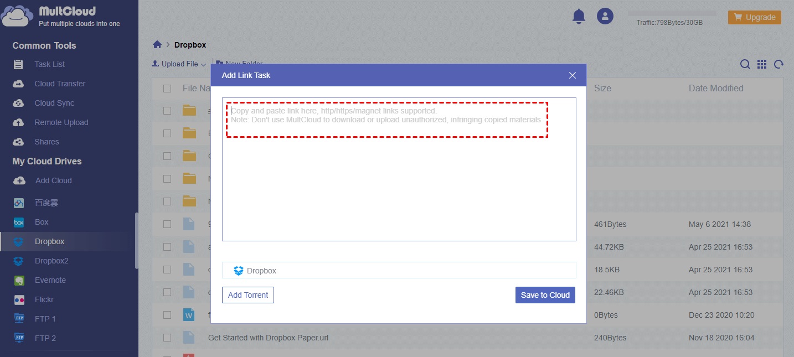Check the box next to Get Started with Dropbox Paper.url
The width and height of the screenshot is (794, 357).
(x=167, y=338)
